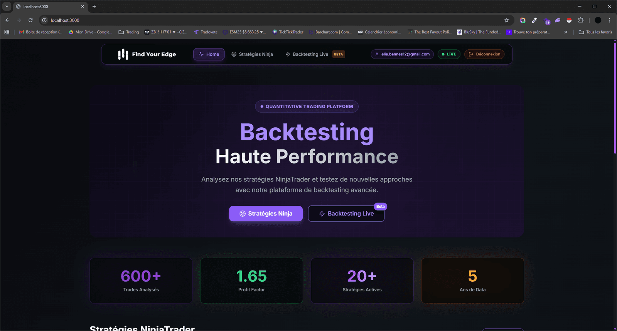This screenshot has width=617, height=331.
Task: Open the Tradovate bookmark
Action: (206, 32)
